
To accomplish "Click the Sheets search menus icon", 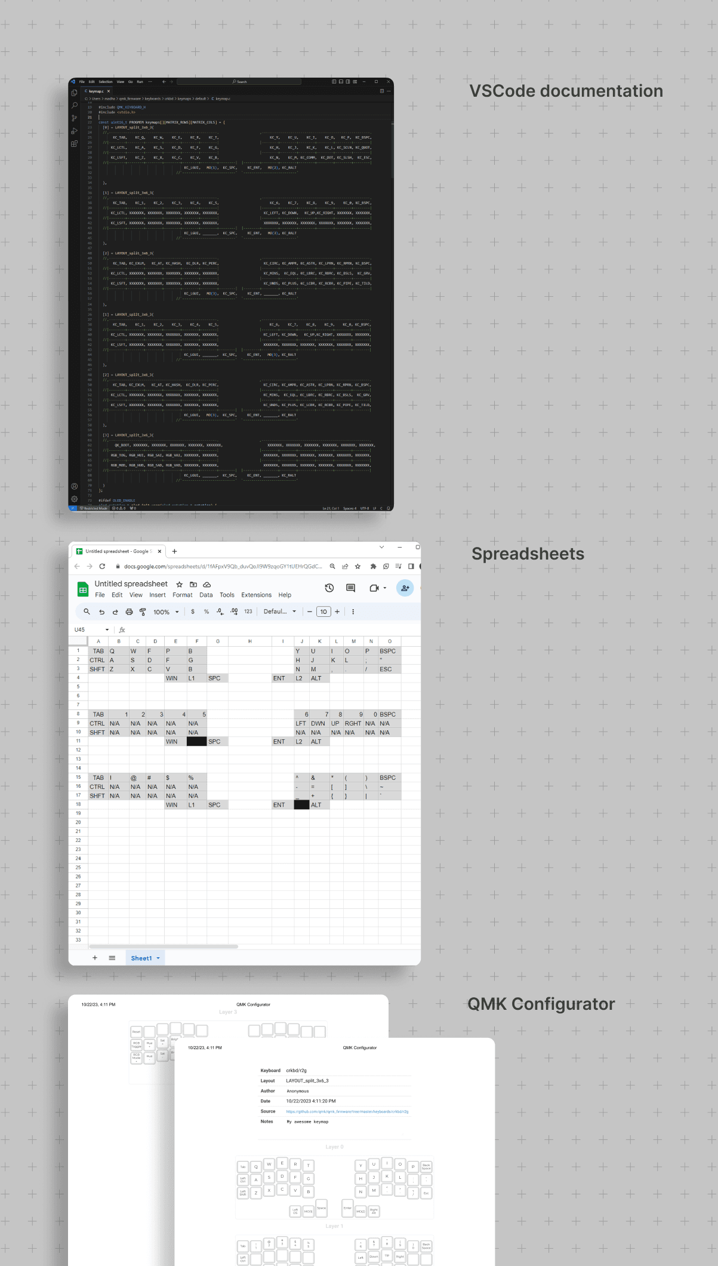I will 87,612.
